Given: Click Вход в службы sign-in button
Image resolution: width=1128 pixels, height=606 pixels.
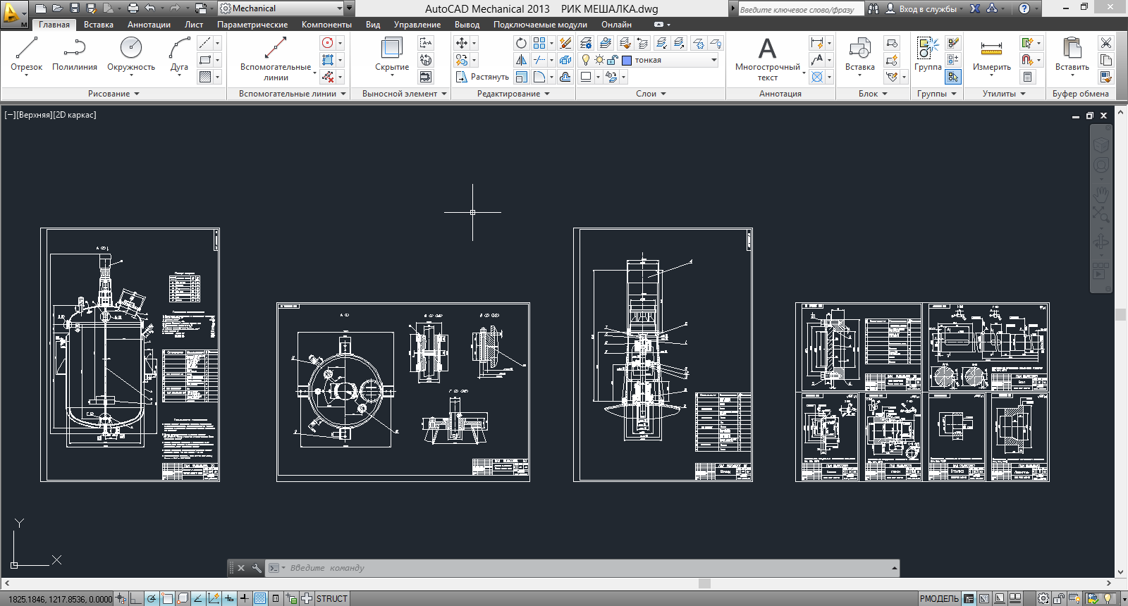Looking at the screenshot, I should 924,8.
